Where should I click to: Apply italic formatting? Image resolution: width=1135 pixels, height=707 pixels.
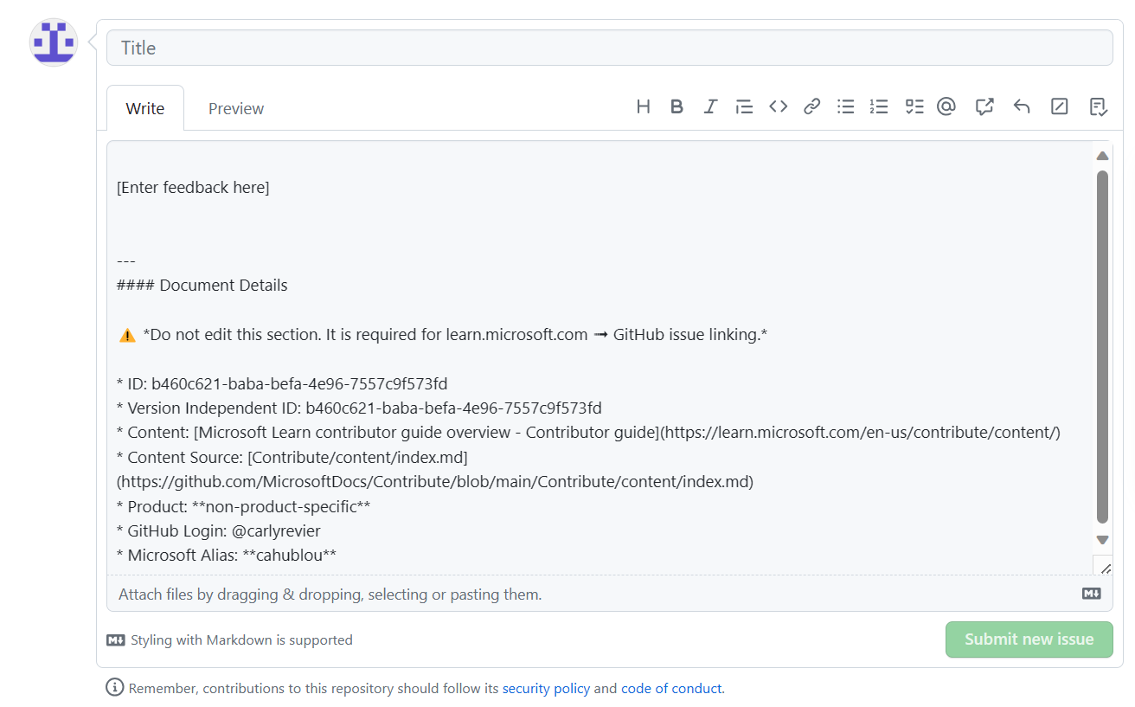709,106
